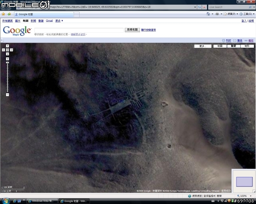Open a new blank browser tab

click(76, 14)
